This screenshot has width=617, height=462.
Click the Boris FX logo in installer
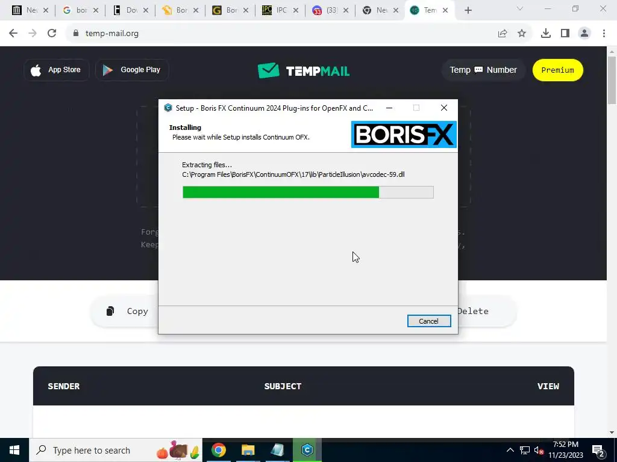[404, 134]
